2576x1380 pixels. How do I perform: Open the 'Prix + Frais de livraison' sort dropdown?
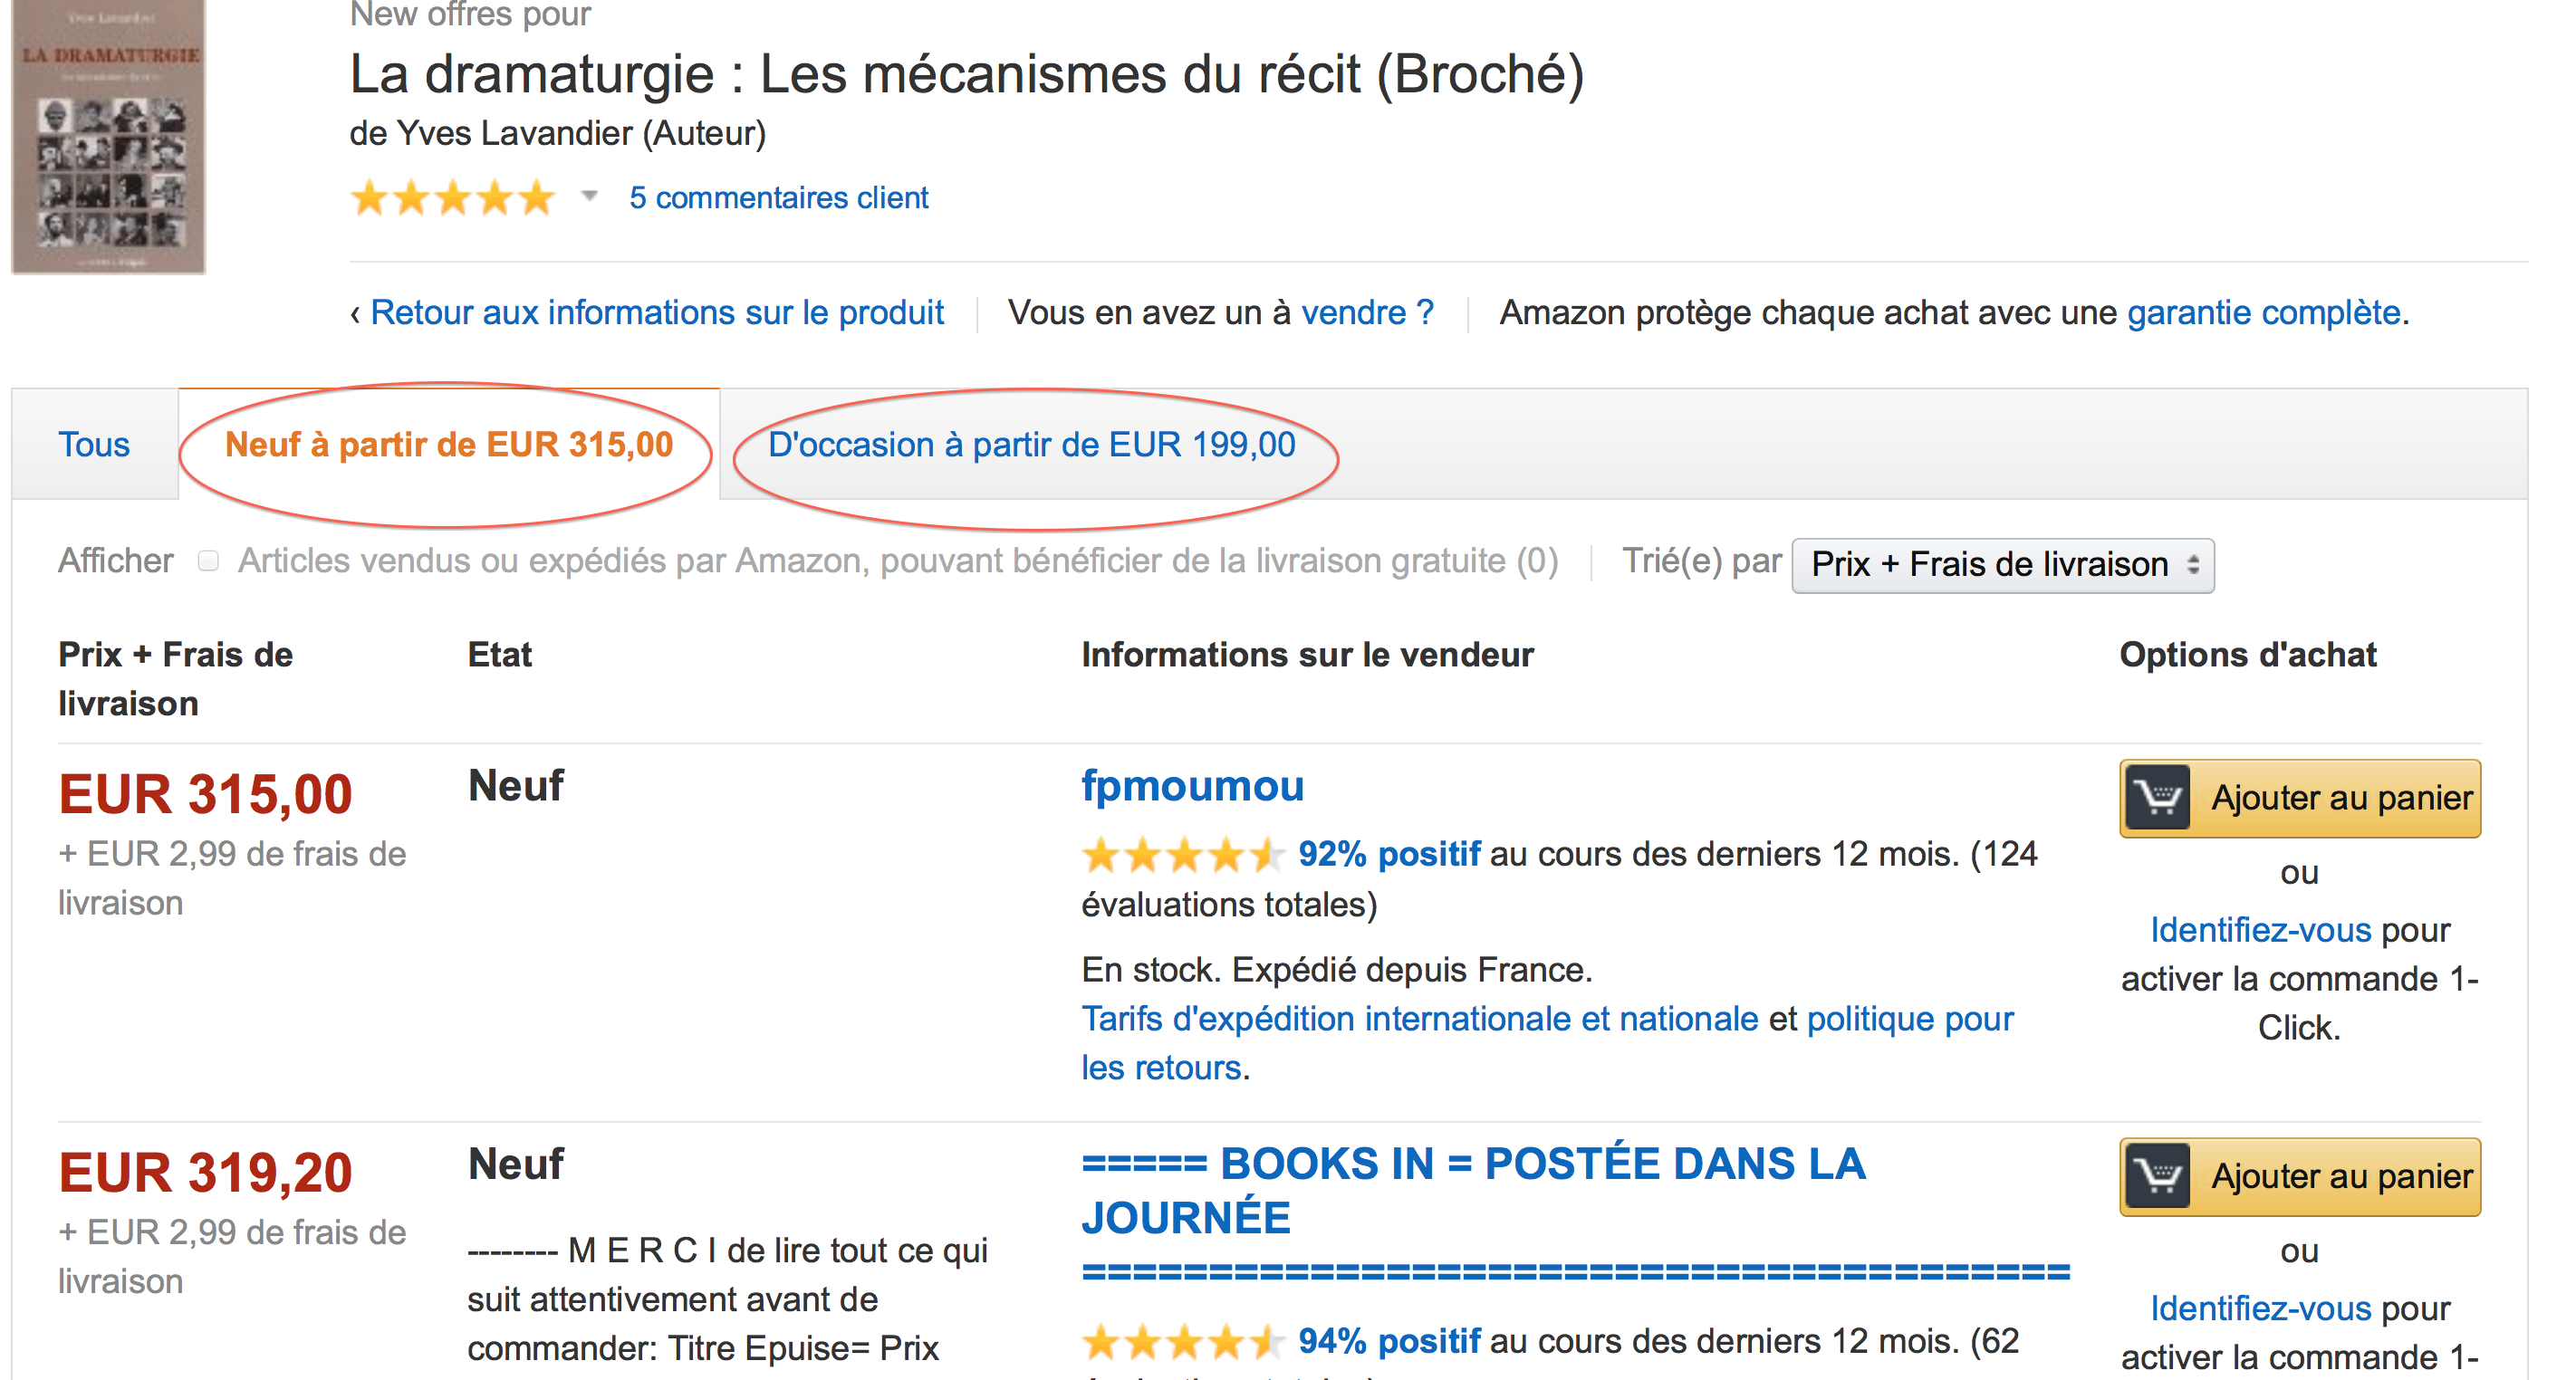2002,565
